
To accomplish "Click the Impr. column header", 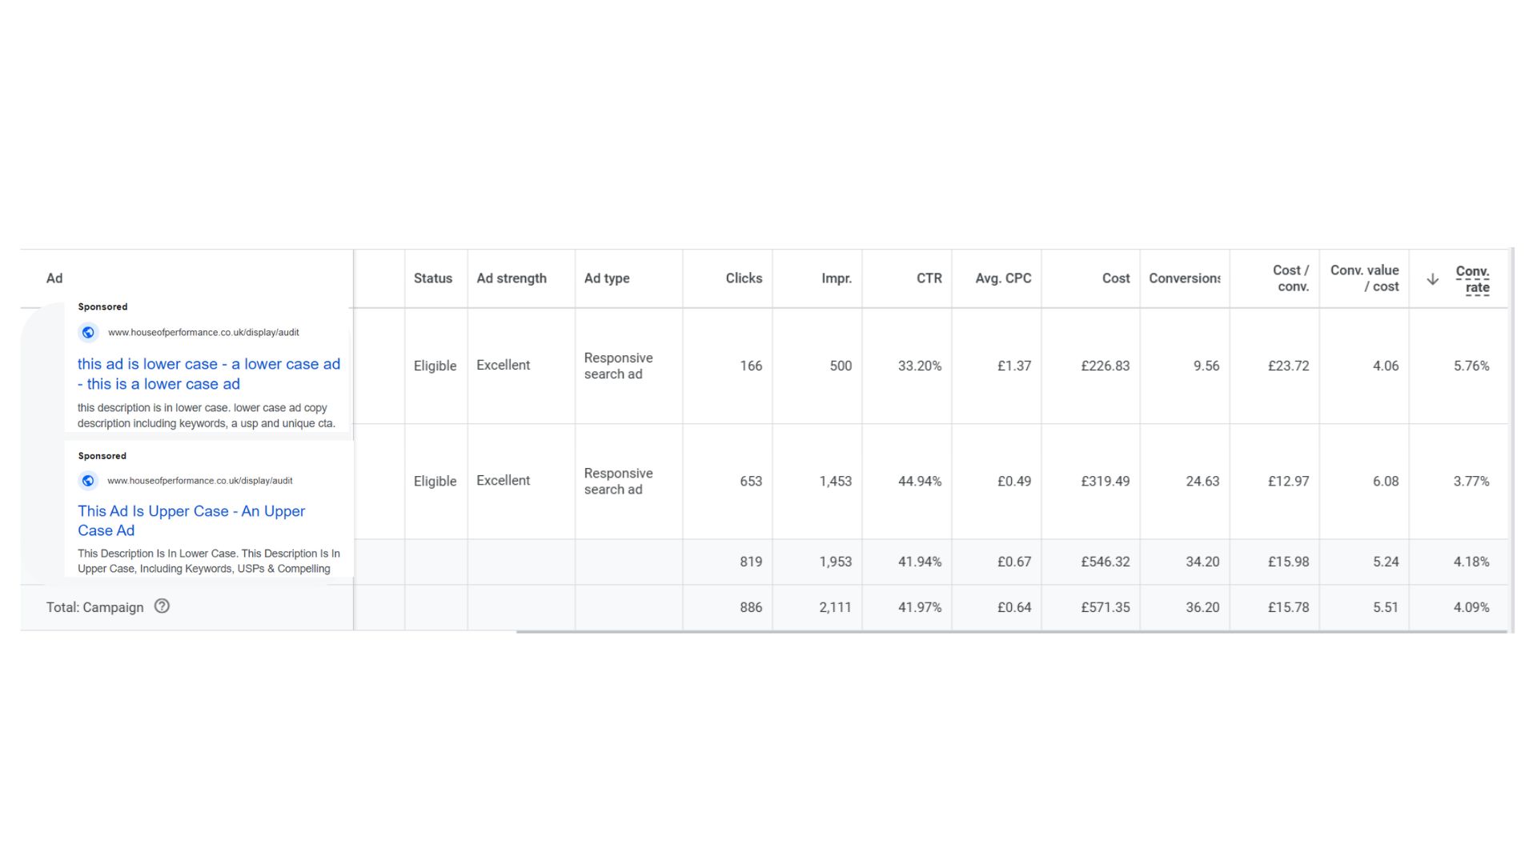I will click(836, 278).
